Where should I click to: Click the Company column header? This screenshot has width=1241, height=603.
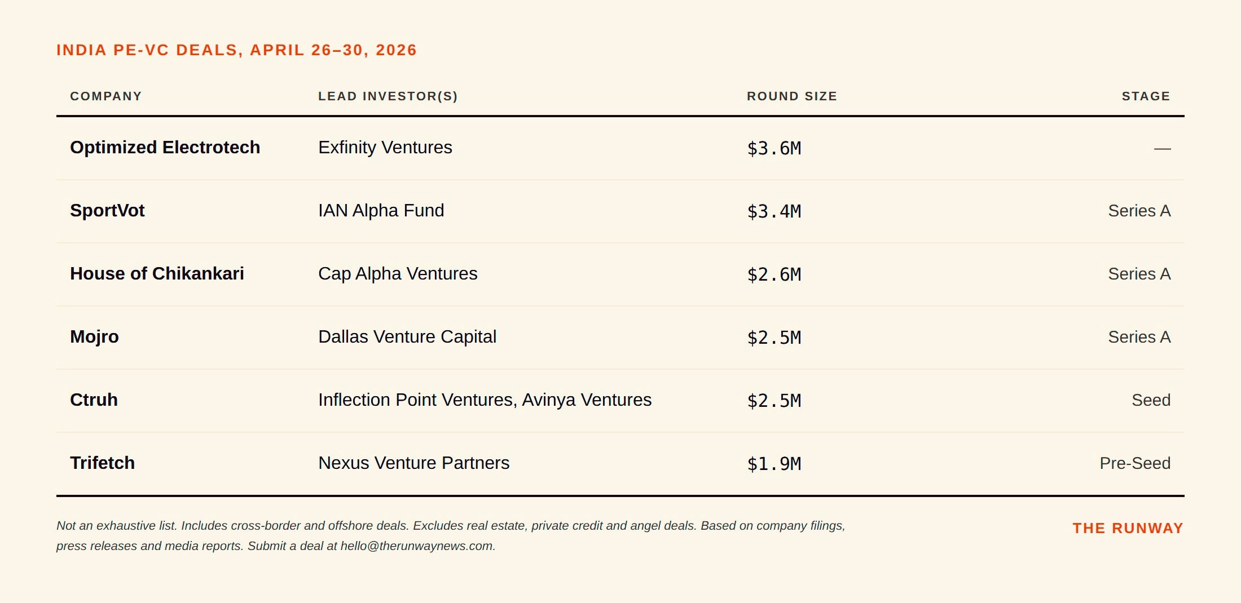click(106, 96)
